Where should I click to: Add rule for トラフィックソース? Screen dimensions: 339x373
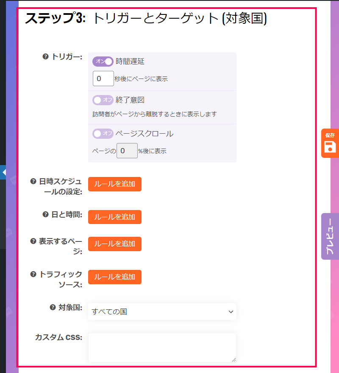pos(115,277)
